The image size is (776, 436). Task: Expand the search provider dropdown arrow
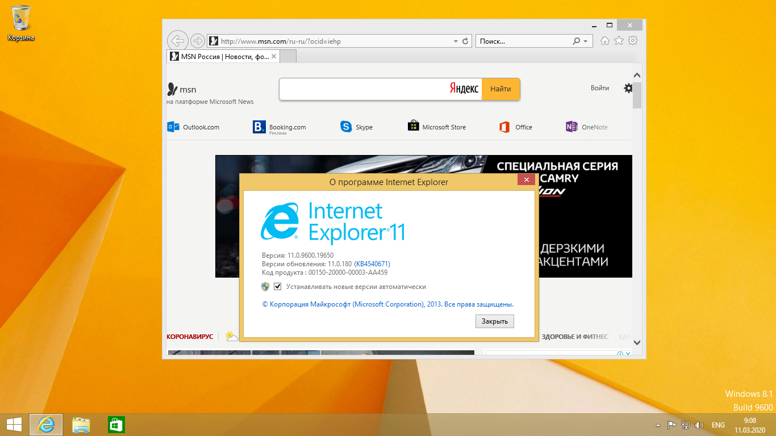click(586, 41)
